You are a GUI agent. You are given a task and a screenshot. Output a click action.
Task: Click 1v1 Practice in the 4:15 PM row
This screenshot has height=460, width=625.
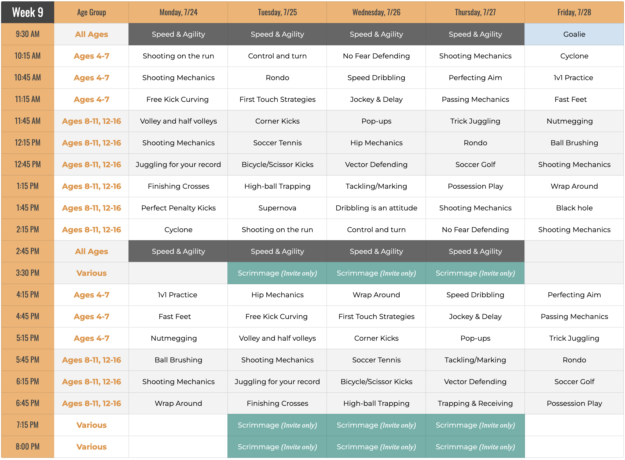point(178,295)
